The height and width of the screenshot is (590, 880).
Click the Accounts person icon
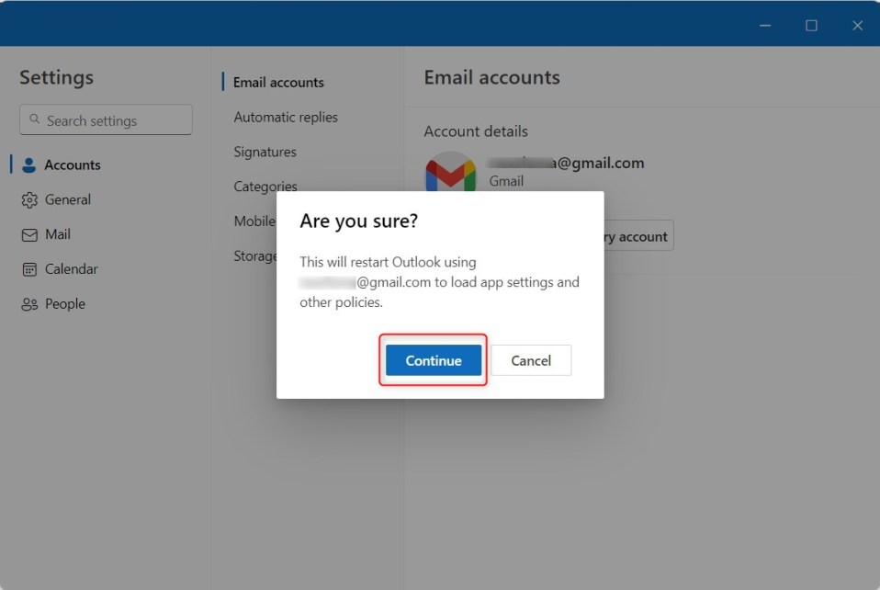click(x=29, y=165)
